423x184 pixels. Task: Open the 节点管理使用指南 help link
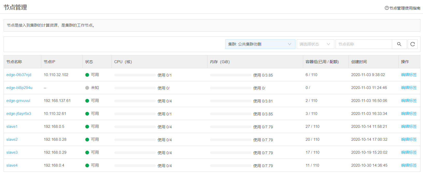click(x=403, y=8)
